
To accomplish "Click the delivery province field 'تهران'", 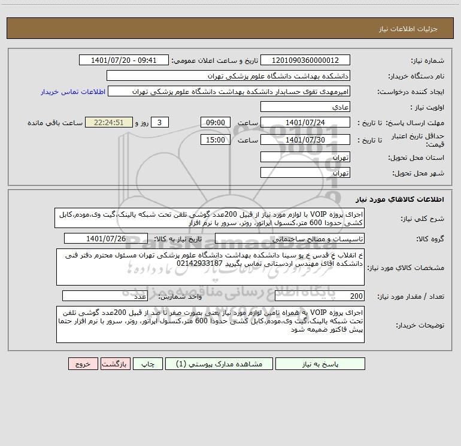I will coord(305,157).
